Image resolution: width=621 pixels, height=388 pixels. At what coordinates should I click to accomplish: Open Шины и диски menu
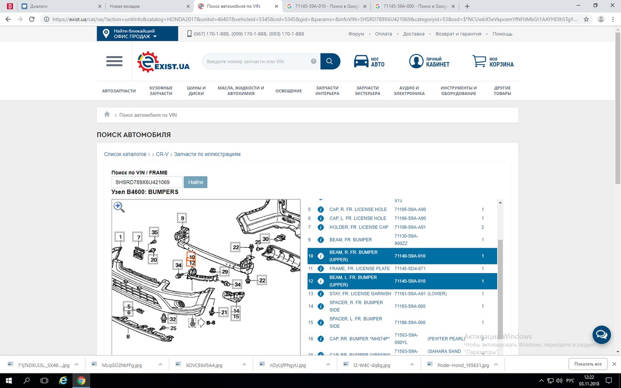coord(196,91)
